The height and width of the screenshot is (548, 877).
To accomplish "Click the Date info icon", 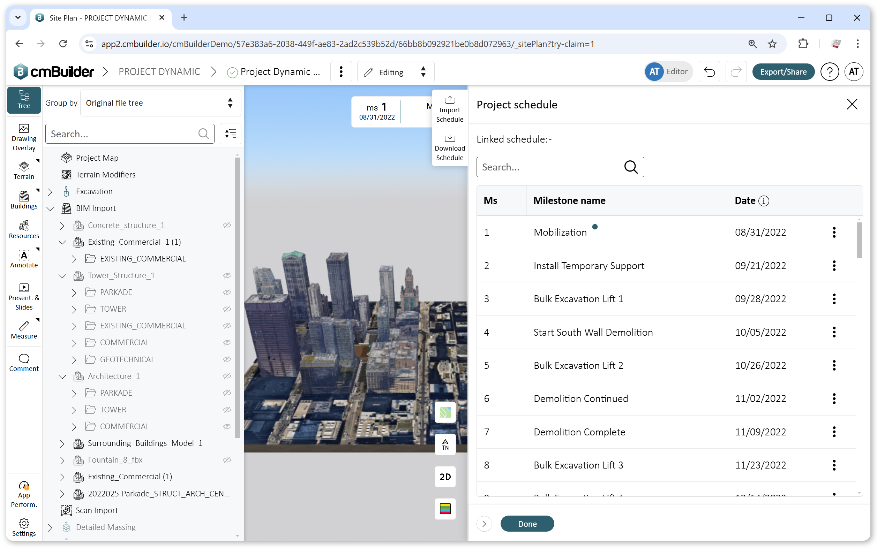I will click(764, 201).
